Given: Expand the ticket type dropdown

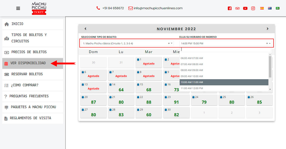Looking at the screenshot, I should [x=172, y=44].
